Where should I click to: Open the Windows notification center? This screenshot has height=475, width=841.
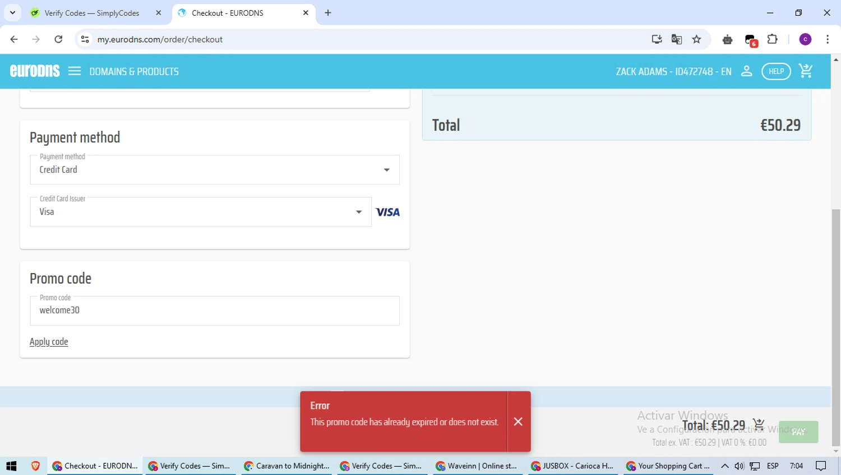[x=821, y=466]
